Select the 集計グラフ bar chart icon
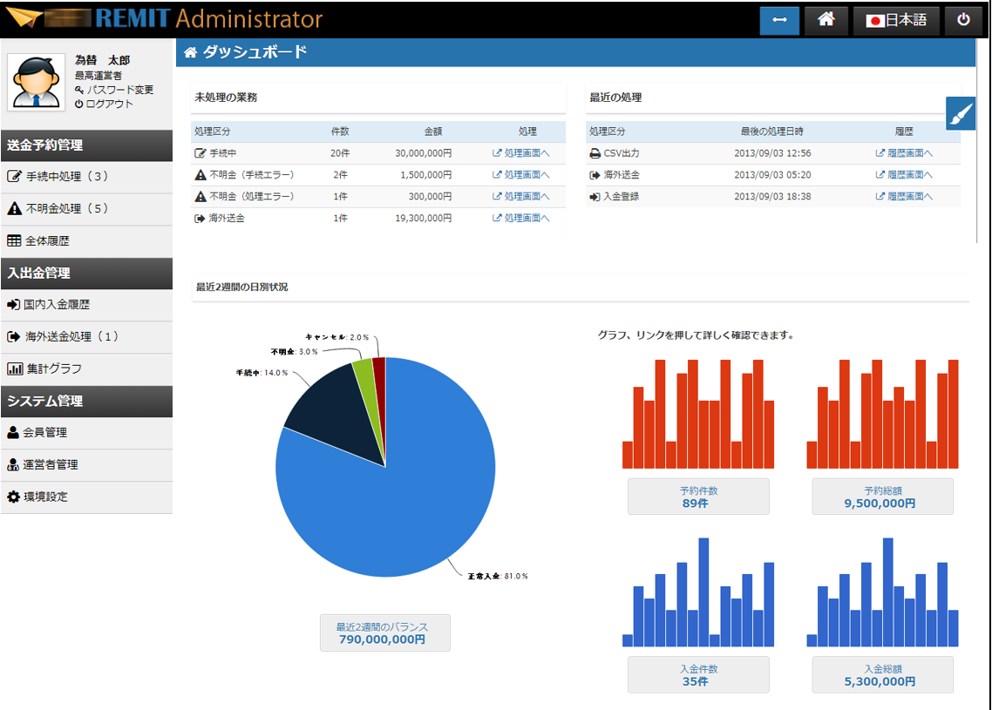 [x=14, y=369]
